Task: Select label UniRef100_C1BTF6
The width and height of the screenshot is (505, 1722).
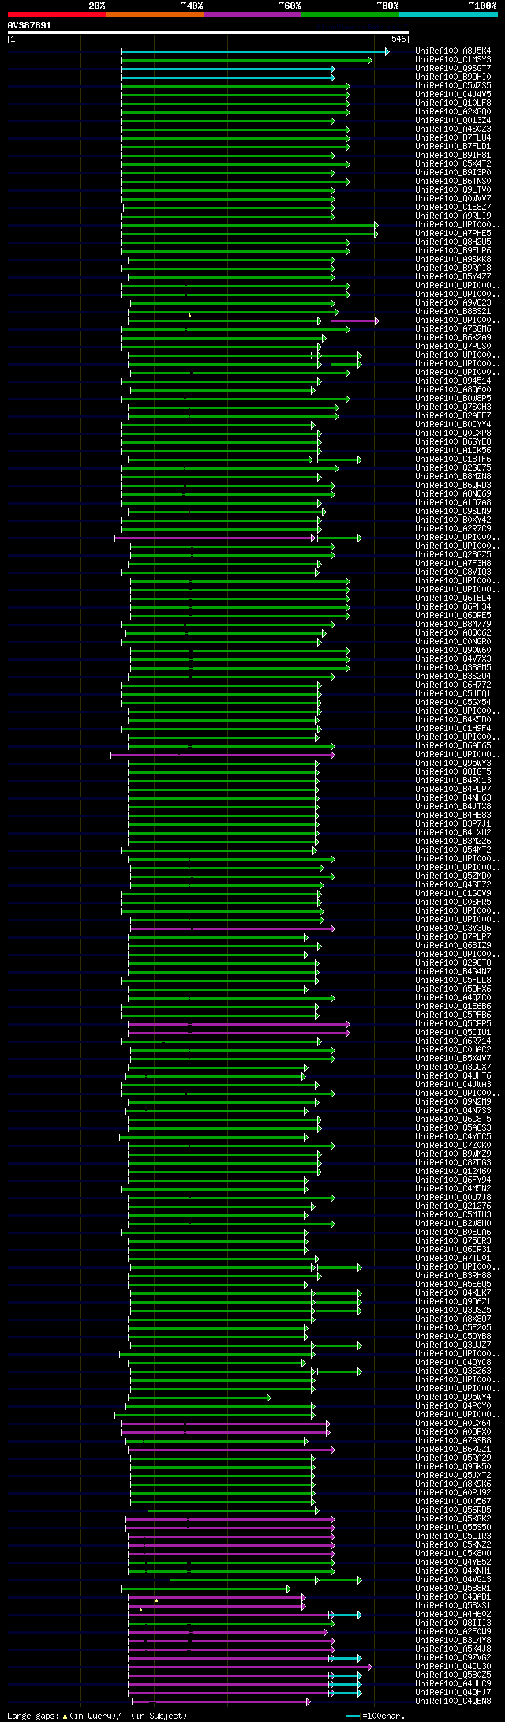Action: (x=453, y=460)
